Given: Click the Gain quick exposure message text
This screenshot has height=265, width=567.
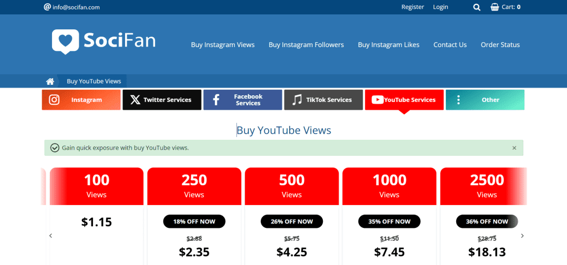Looking at the screenshot, I should (126, 147).
